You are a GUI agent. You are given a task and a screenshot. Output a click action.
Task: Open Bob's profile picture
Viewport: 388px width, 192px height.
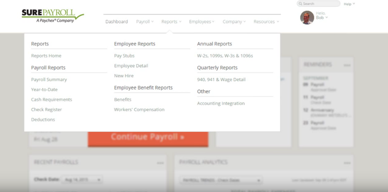(x=307, y=18)
